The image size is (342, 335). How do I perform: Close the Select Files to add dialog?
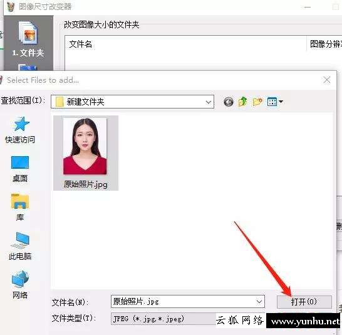point(327,80)
